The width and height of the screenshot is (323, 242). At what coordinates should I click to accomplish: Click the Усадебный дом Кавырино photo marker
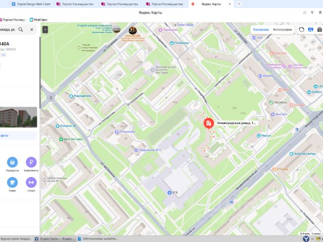click(x=117, y=29)
